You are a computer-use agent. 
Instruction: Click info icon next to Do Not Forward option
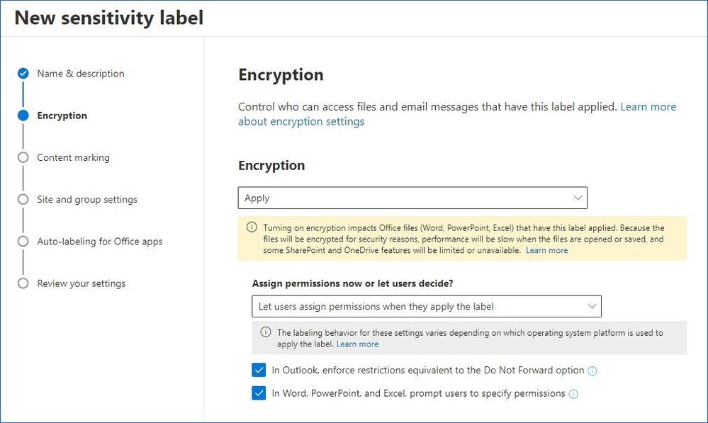tap(592, 371)
